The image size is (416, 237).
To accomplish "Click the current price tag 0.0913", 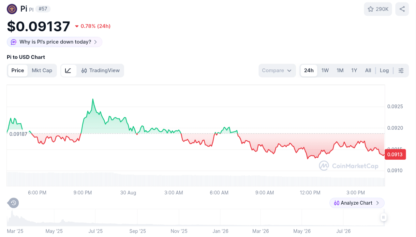I will click(x=395, y=155).
